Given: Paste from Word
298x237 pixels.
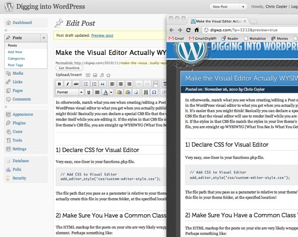Looking at the screenshot, I should (x=128, y=92).
